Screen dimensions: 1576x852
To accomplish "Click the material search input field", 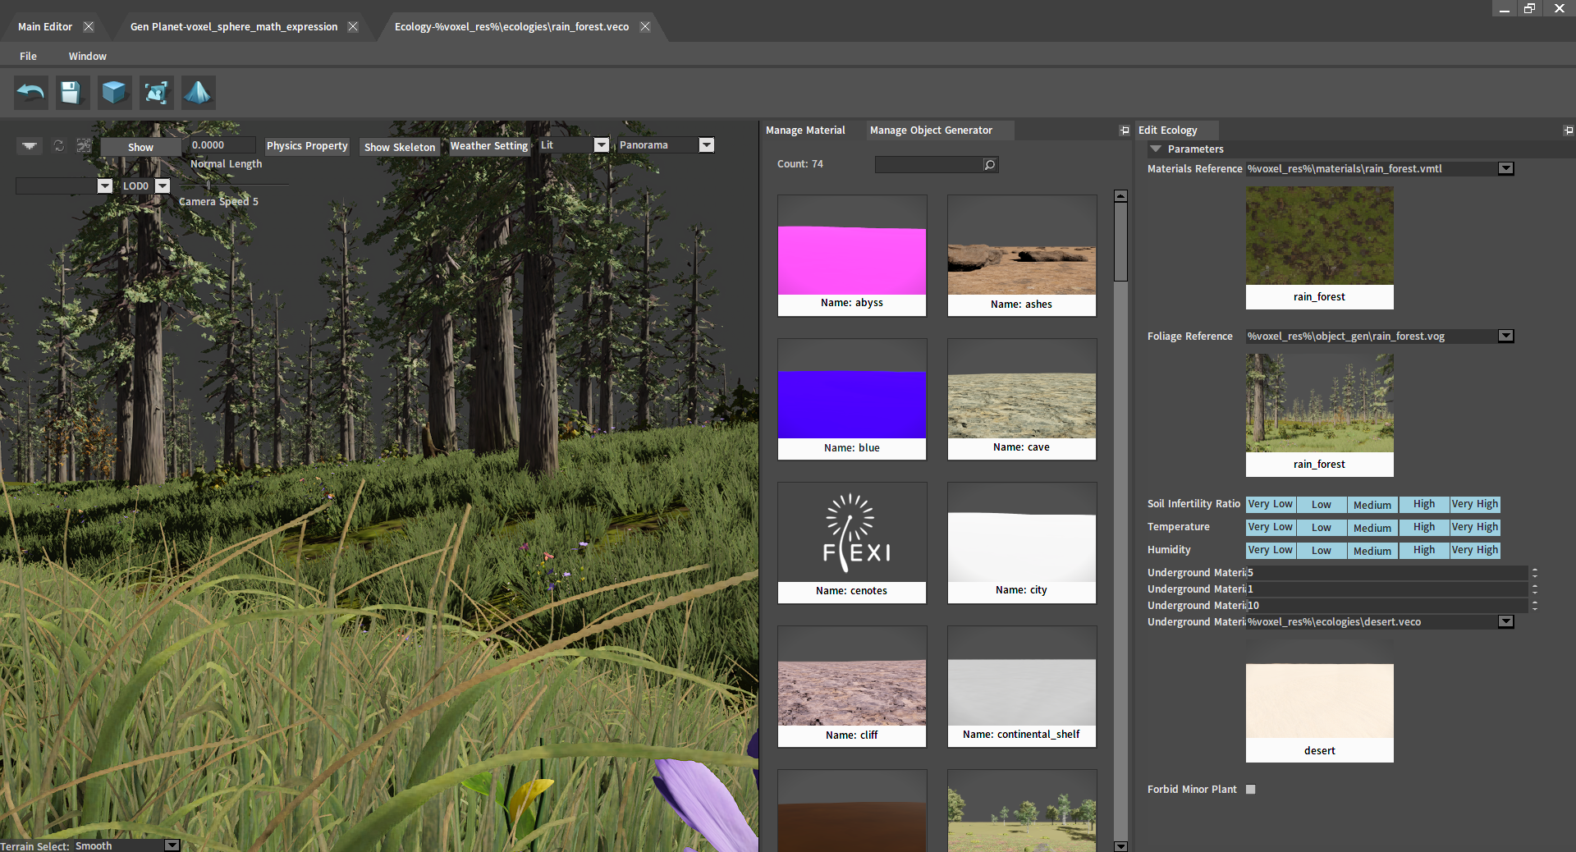I will 929,165.
